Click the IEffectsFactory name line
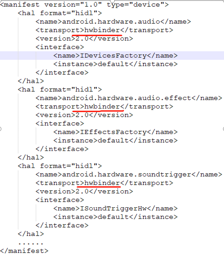Image resolution: width=224 pixels, height=255 pixels. coord(115,132)
